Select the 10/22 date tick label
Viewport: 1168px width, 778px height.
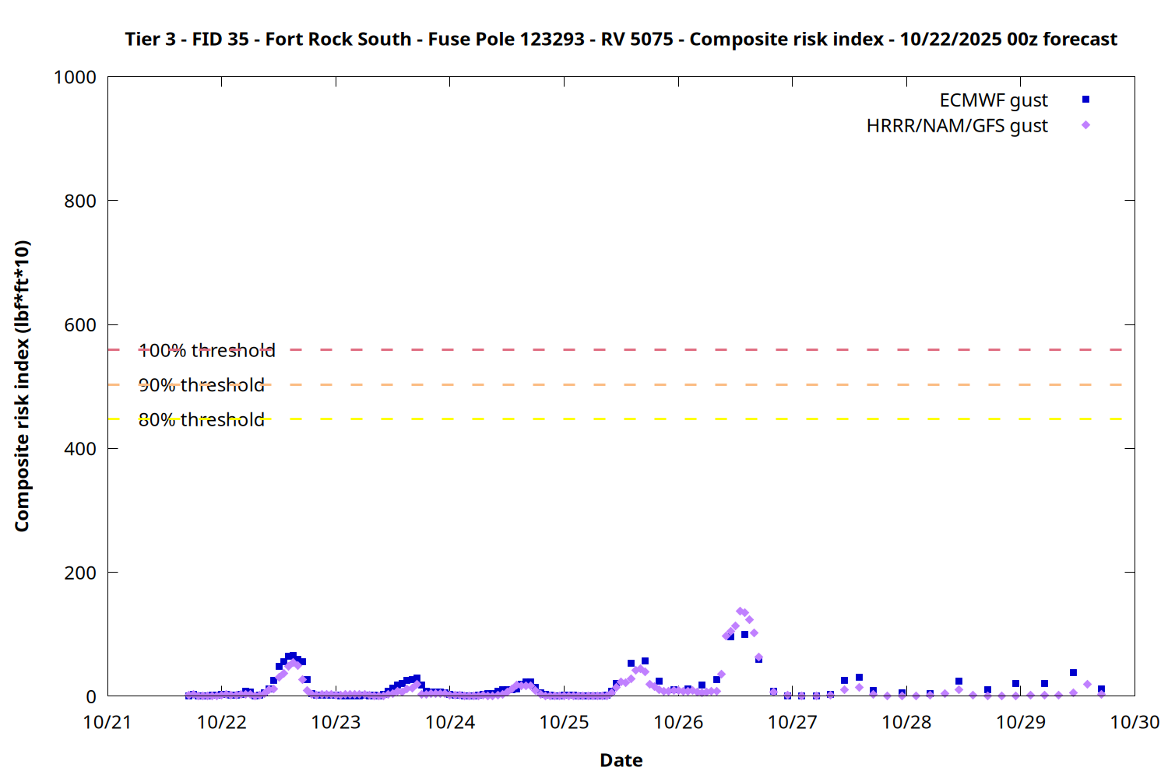tap(221, 723)
